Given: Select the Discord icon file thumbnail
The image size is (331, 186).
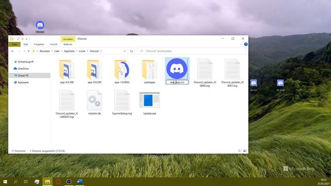Looking at the screenshot, I should 177,69.
